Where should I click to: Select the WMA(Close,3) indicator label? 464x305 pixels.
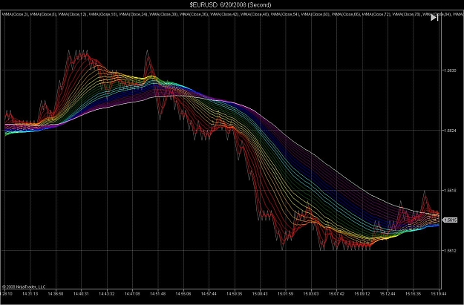[16, 14]
